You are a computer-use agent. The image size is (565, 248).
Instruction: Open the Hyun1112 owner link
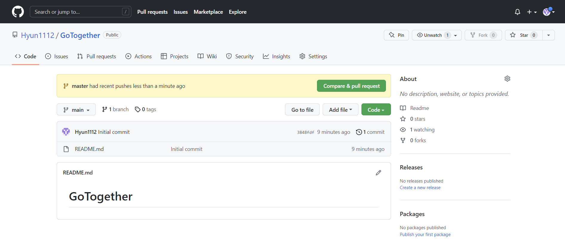[x=38, y=35]
